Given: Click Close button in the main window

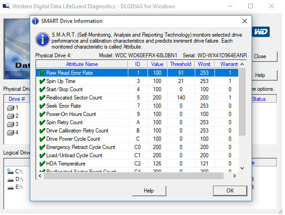Looking at the screenshot, I should (x=265, y=56).
